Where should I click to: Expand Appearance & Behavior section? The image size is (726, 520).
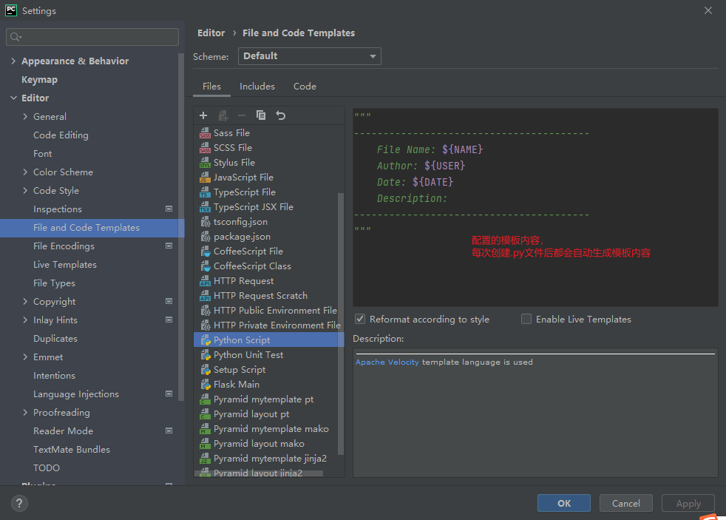(13, 61)
